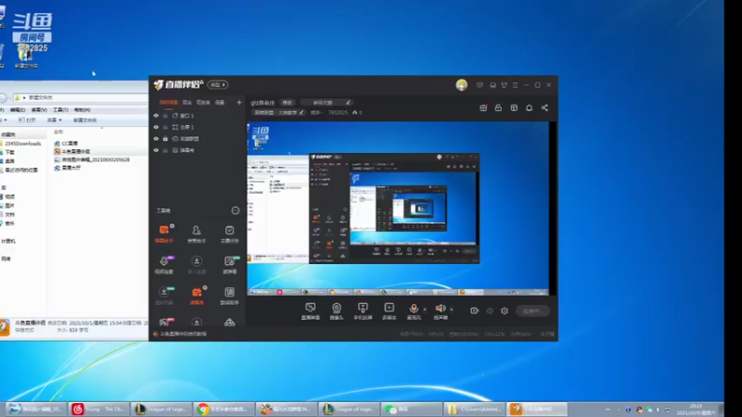
Task: Select the 微信图片编辑_20210930205628 file
Action: 92,159
